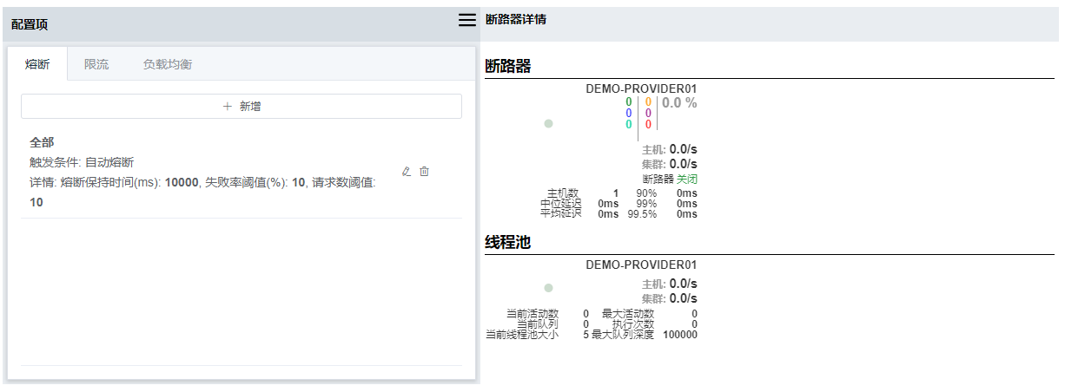Click the purple rejected count
Screen dimensions: 1065x392
[648, 114]
